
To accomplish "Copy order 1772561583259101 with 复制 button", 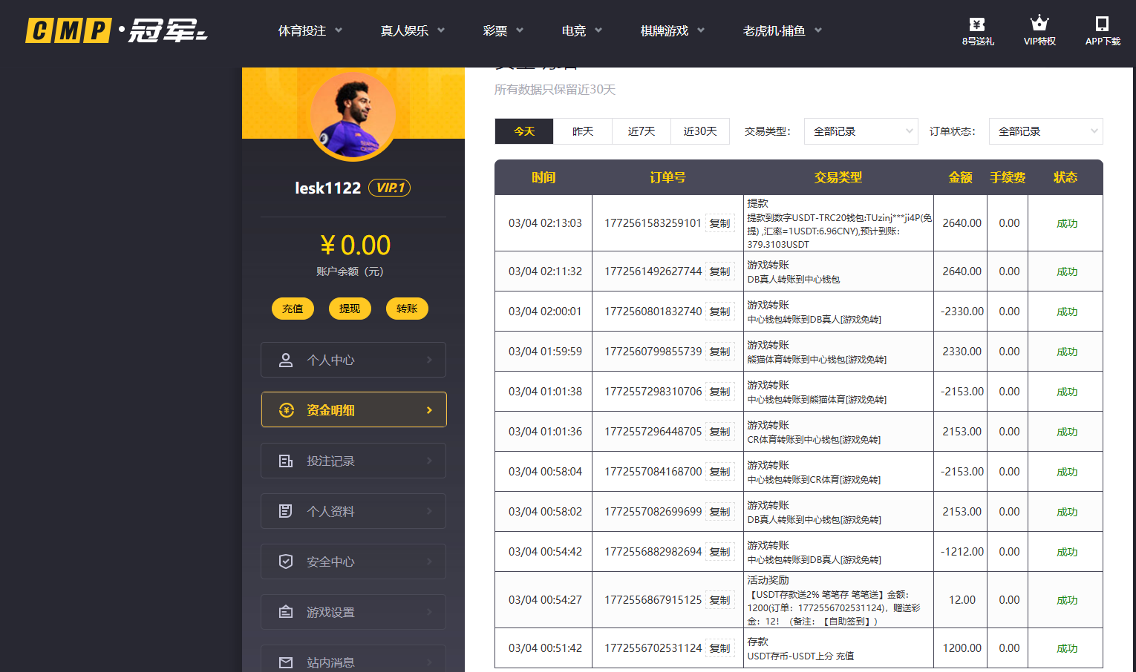I will tap(719, 223).
